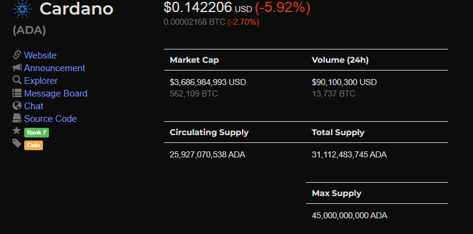This screenshot has height=234, width=473.
Task: Go to the Message Board link
Action: (x=56, y=93)
